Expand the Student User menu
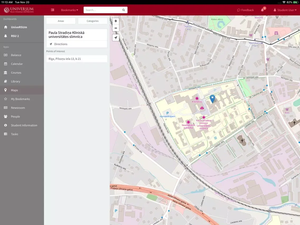This screenshot has height=225, width=300. (x=285, y=10)
